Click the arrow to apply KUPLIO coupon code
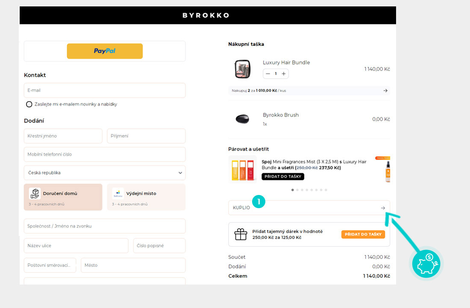This screenshot has height=308, width=470. (383, 208)
